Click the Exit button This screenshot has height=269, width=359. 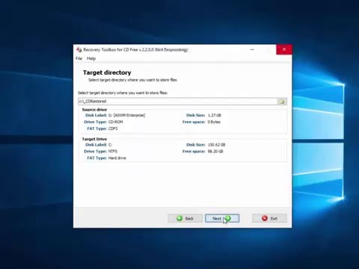pos(269,218)
